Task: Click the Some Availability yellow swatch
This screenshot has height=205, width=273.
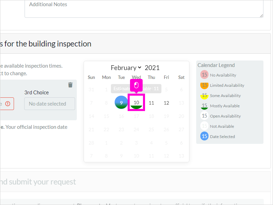Action: click(x=204, y=95)
